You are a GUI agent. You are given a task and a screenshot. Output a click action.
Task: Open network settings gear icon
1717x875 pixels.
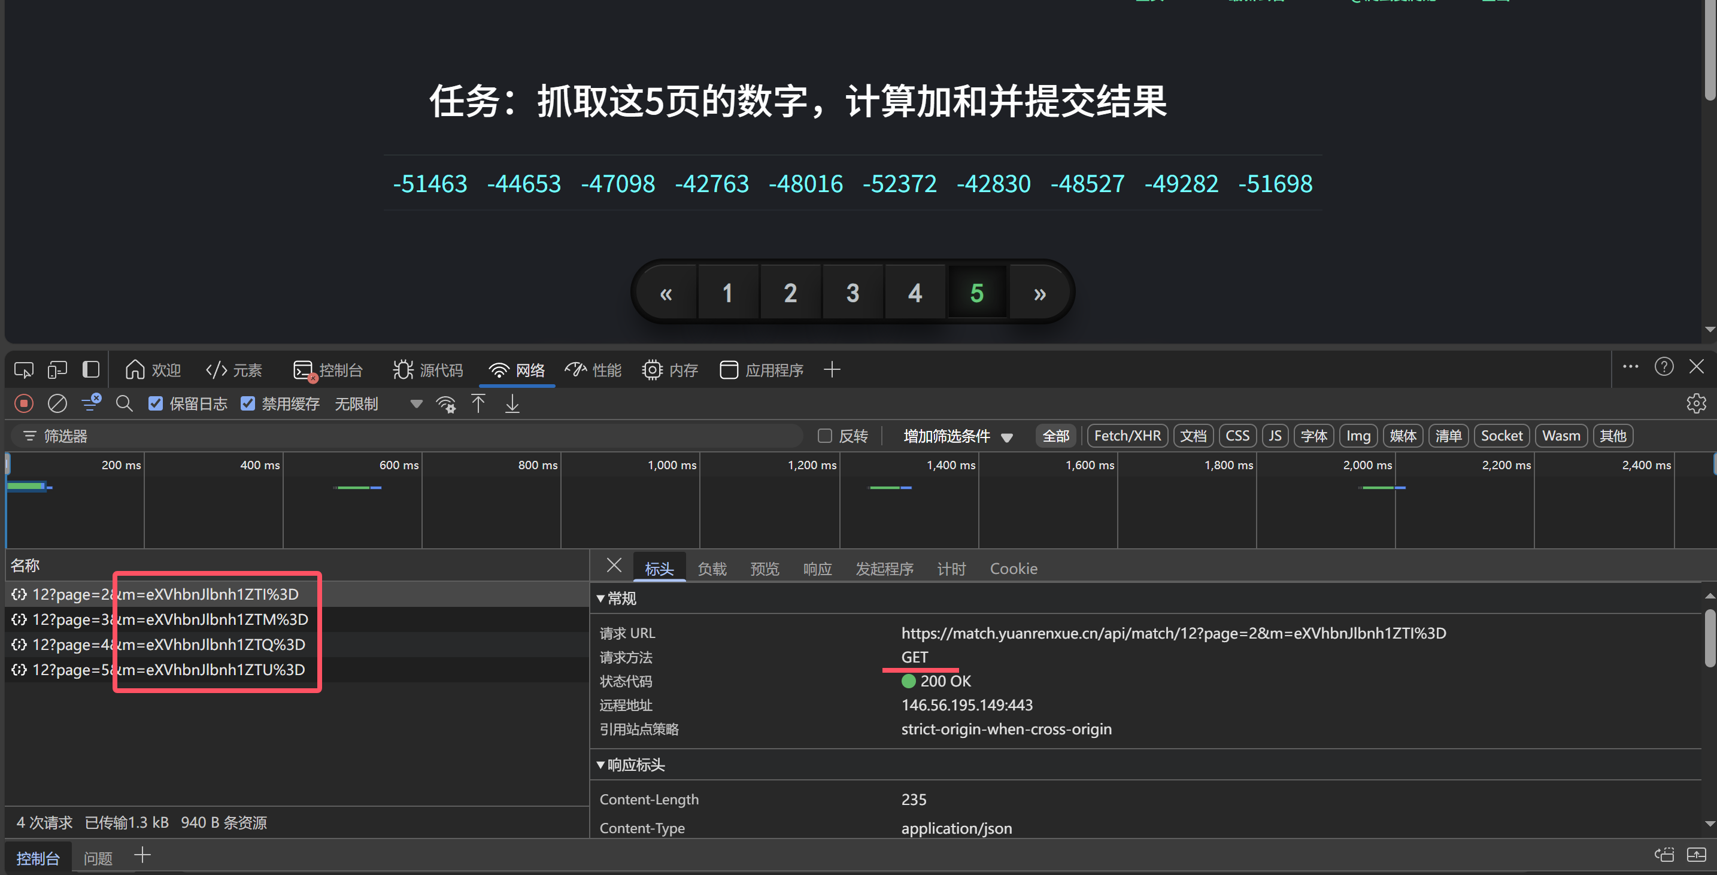[x=1695, y=403]
